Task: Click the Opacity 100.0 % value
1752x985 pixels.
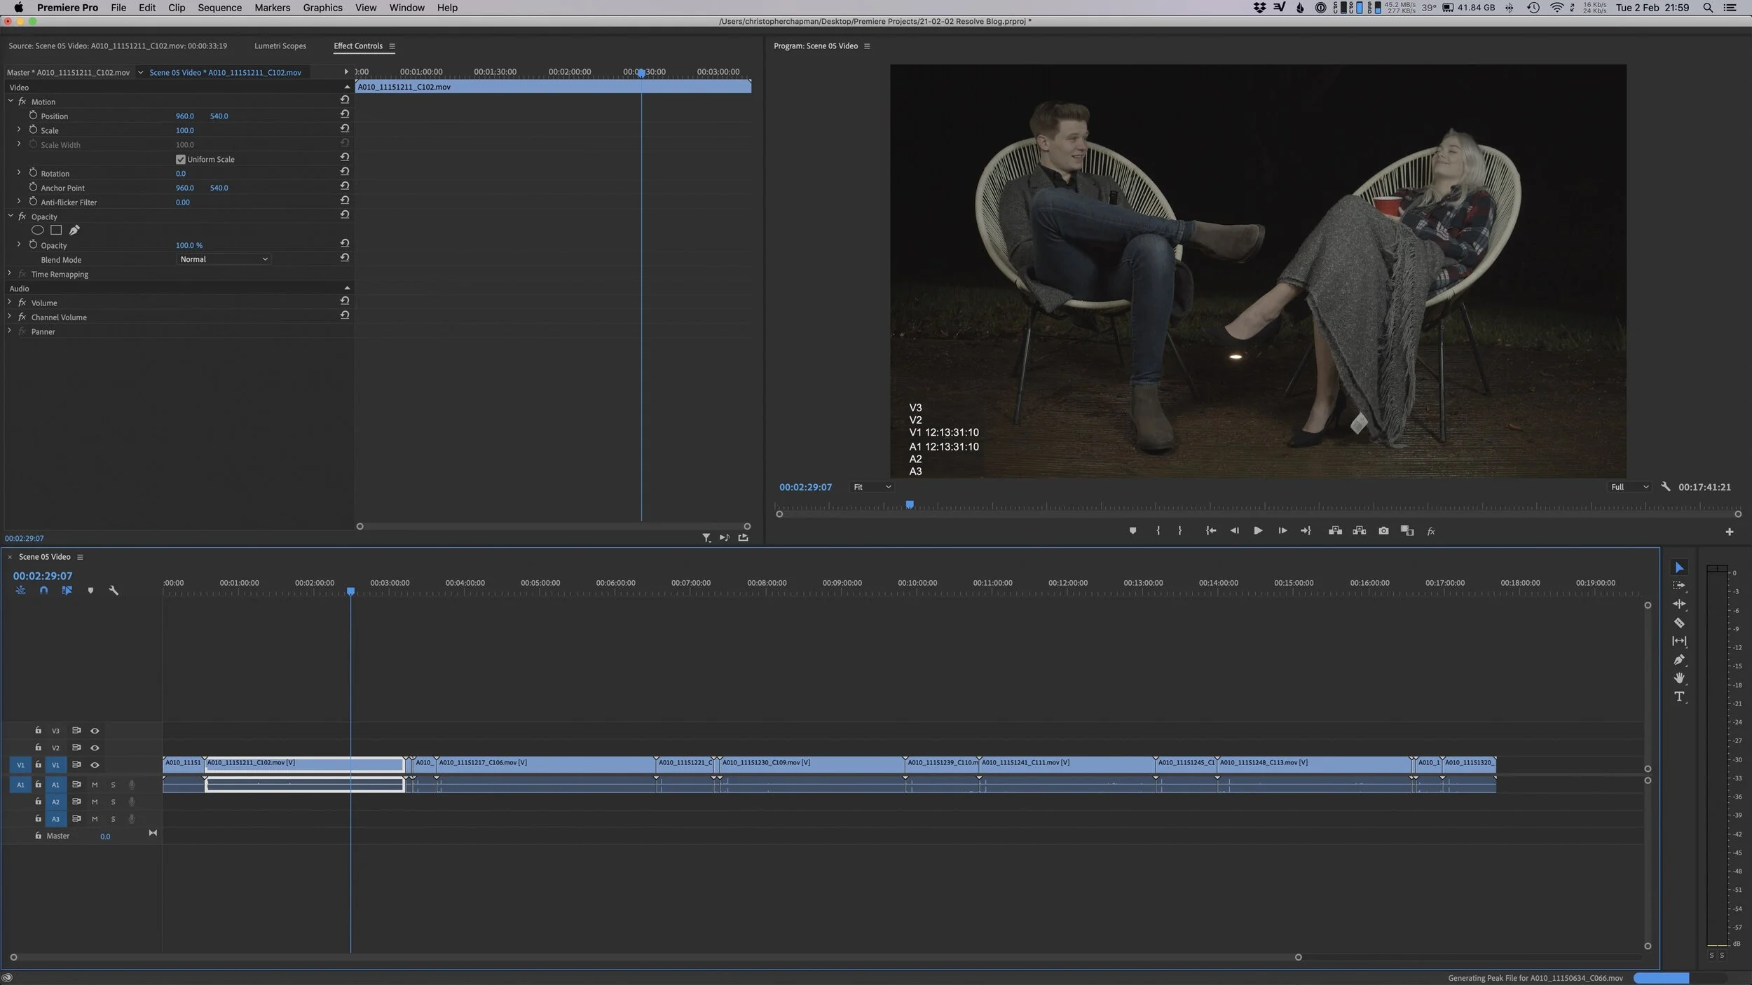Action: click(x=189, y=245)
